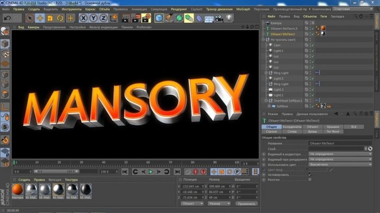Click frame 50 on the timeline ruler
This screenshot has height=213, width=380.
pyautogui.click(x=126, y=163)
